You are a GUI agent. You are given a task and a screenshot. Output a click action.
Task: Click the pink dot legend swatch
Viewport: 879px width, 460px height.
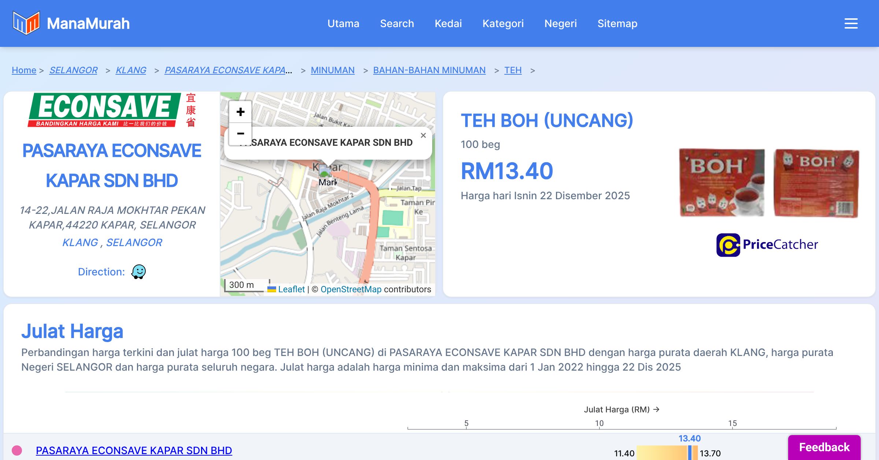17,450
